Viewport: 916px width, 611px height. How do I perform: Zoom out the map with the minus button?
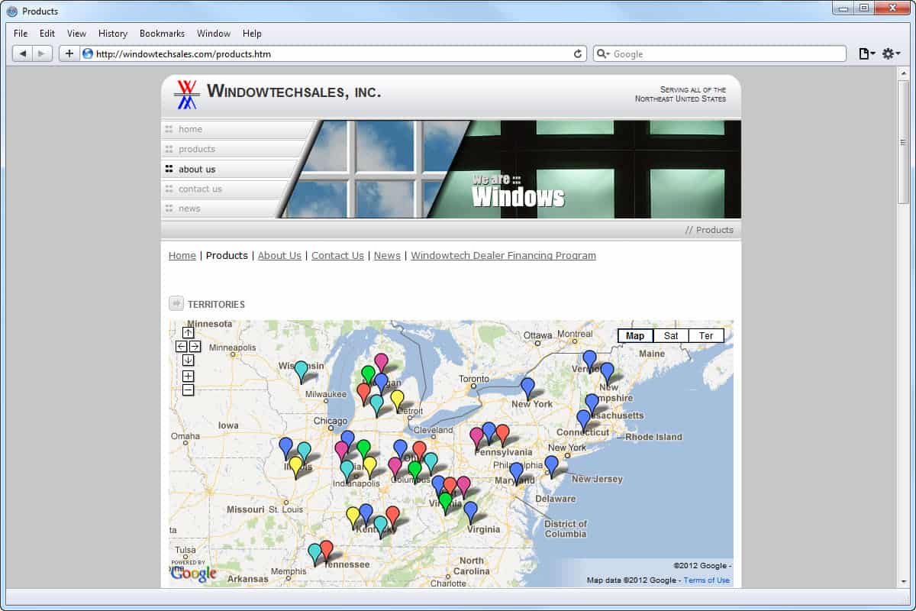click(189, 390)
